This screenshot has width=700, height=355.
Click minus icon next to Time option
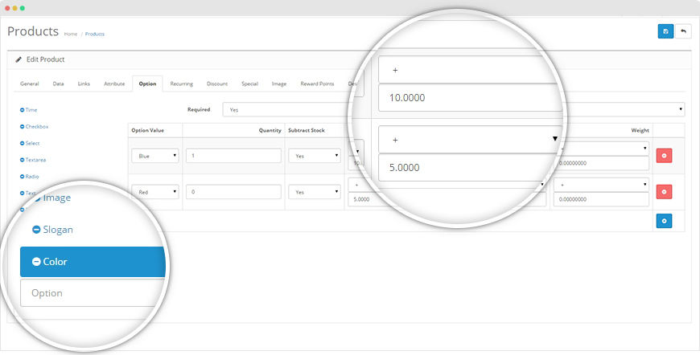pyautogui.click(x=23, y=110)
